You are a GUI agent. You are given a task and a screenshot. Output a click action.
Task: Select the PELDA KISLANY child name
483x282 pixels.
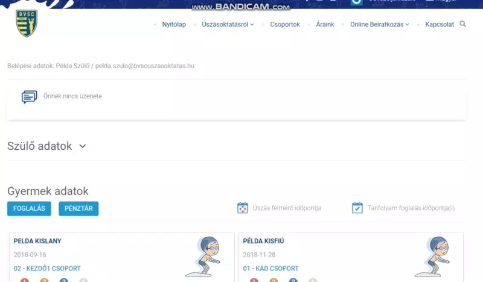37,241
